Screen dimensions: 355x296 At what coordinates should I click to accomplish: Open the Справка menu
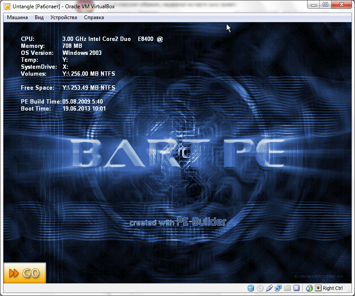(x=94, y=17)
